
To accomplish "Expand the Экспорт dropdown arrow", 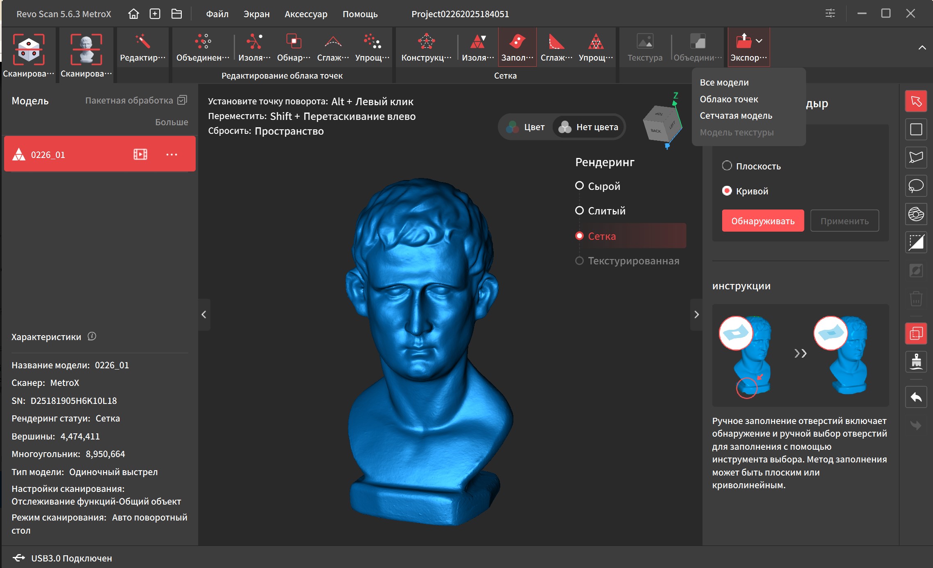I will (x=759, y=41).
